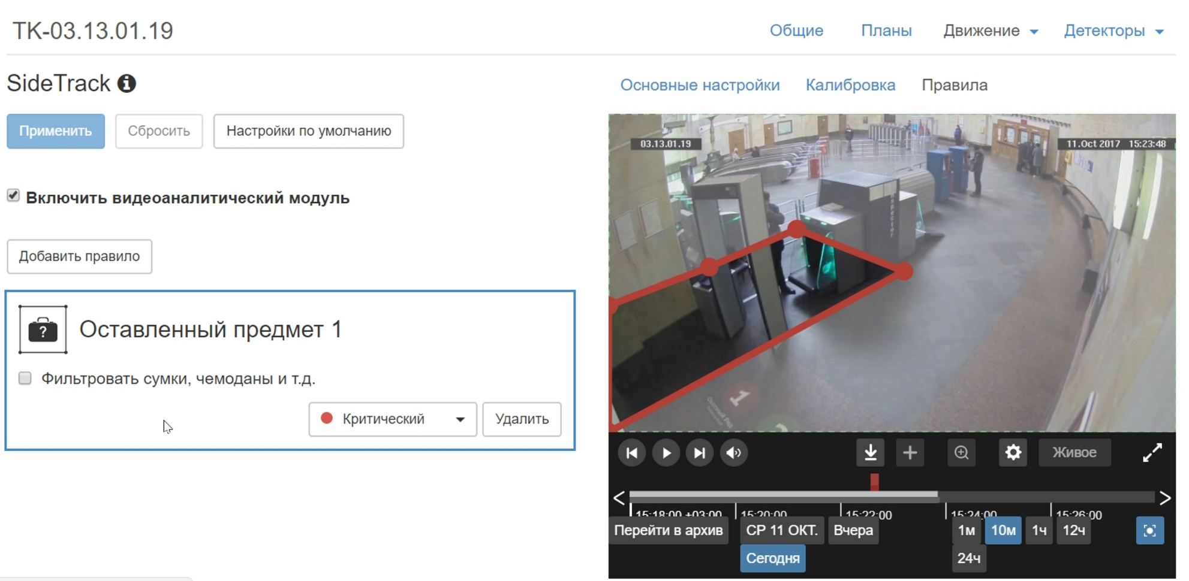Image resolution: width=1189 pixels, height=581 pixels.
Task: Expand the Движение menu
Action: point(991,31)
